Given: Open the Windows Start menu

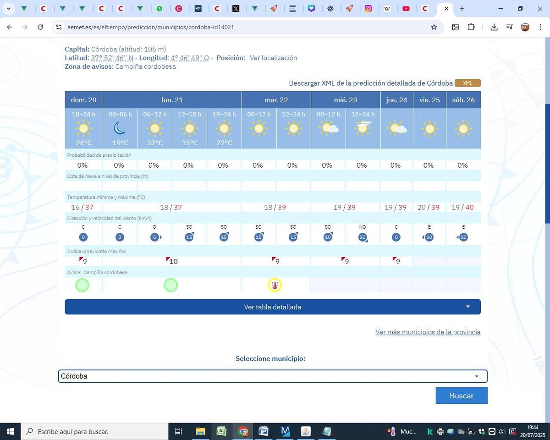Looking at the screenshot, I should [x=10, y=431].
